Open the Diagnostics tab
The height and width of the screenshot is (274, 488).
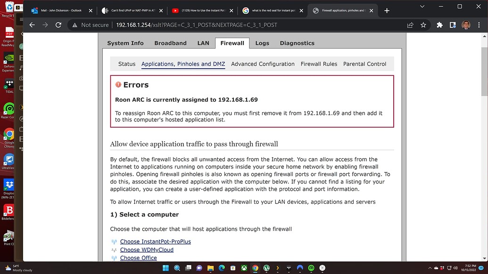coord(297,43)
